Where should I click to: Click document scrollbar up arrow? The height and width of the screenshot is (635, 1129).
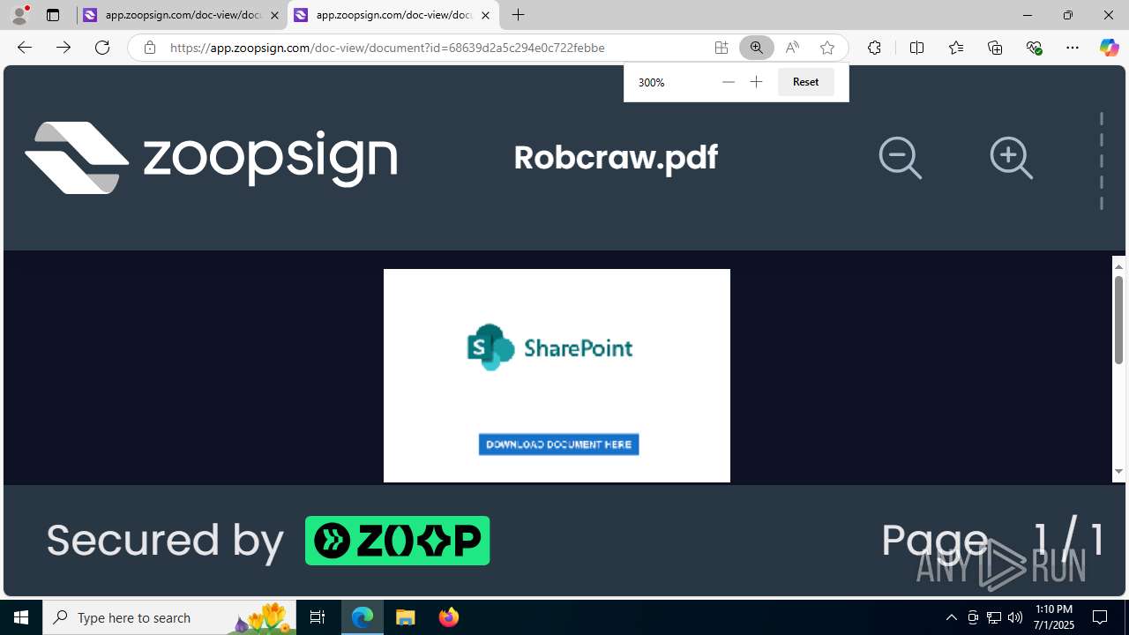click(1118, 265)
